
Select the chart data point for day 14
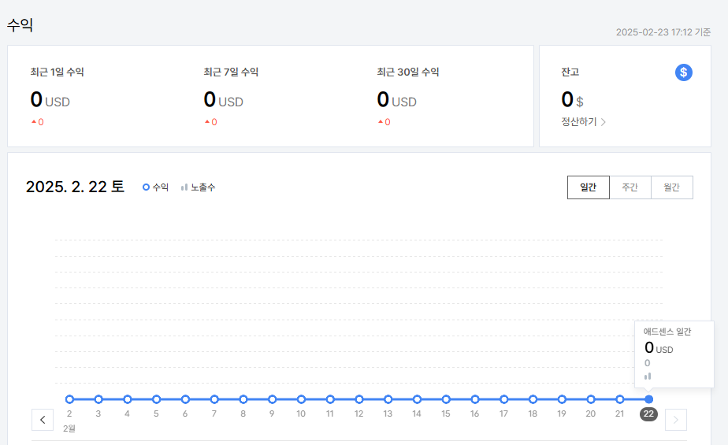click(417, 399)
